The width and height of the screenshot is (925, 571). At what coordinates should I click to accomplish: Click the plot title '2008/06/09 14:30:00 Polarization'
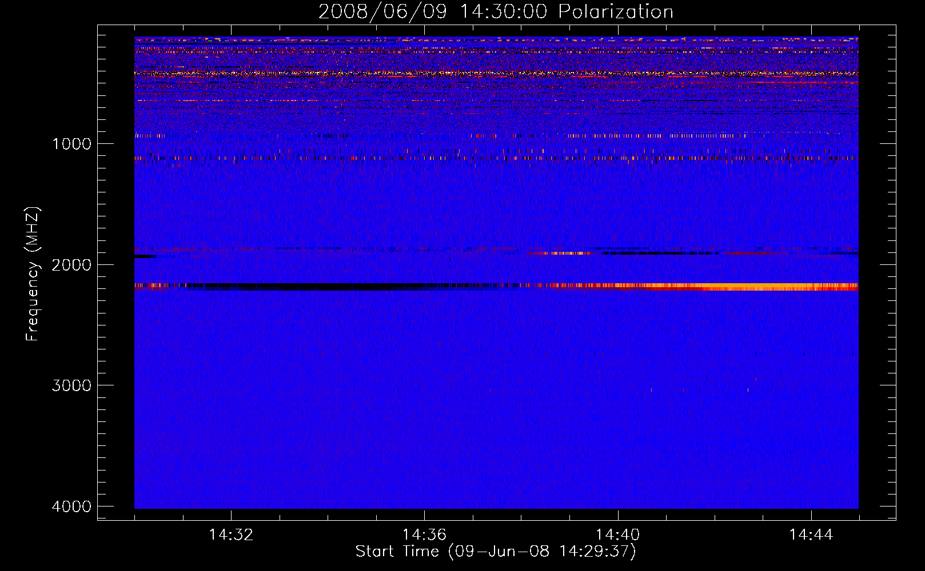tap(496, 11)
